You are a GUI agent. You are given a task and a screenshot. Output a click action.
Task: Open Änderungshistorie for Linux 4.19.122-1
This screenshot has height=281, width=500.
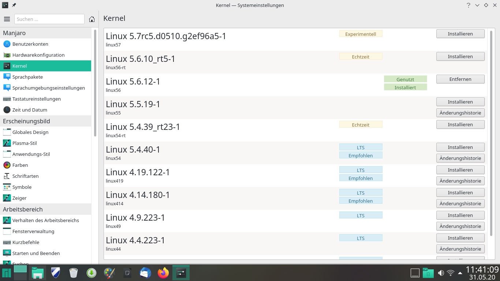tap(460, 181)
